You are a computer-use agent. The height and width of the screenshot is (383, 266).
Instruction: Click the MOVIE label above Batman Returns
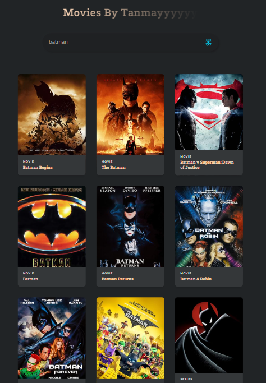pyautogui.click(x=107, y=273)
